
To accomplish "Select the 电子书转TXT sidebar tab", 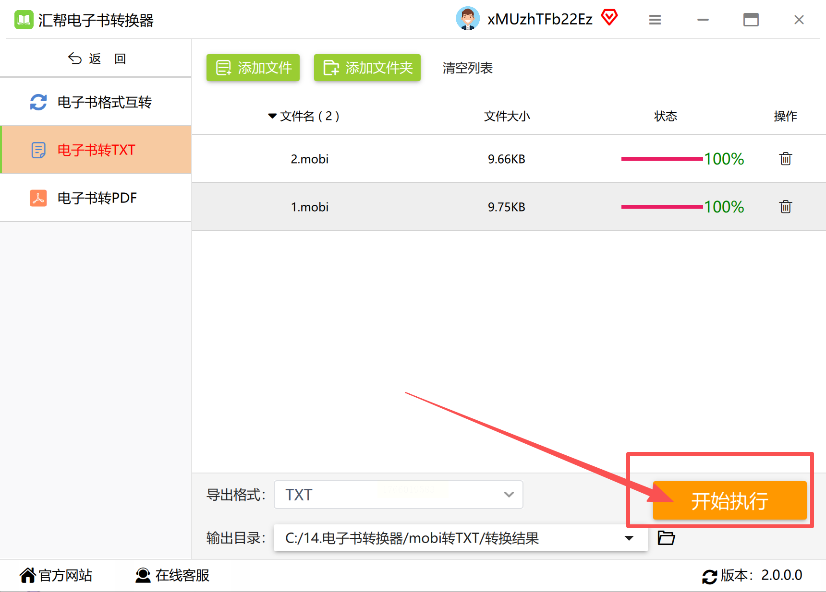I will 96,150.
